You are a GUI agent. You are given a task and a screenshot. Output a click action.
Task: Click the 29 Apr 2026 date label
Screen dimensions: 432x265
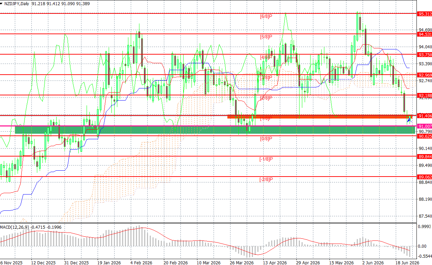[x=308, y=263]
